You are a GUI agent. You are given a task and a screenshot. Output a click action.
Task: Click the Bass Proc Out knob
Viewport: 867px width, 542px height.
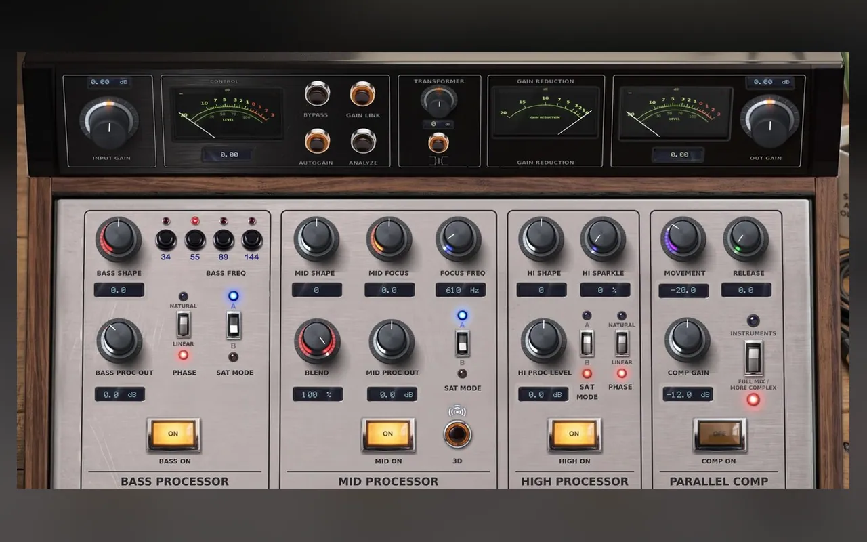click(x=119, y=341)
